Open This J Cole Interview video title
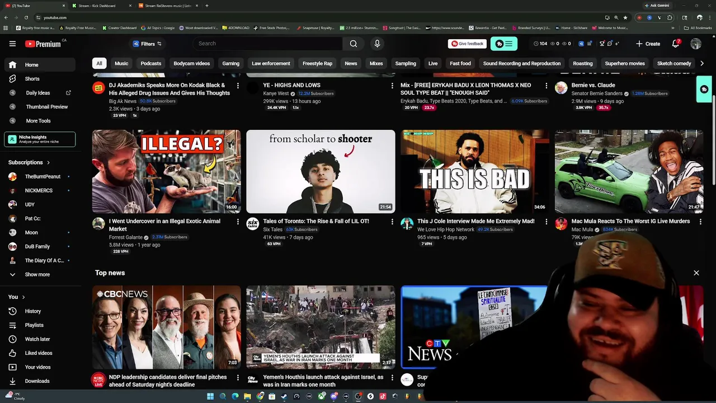The width and height of the screenshot is (716, 403). 476,222
